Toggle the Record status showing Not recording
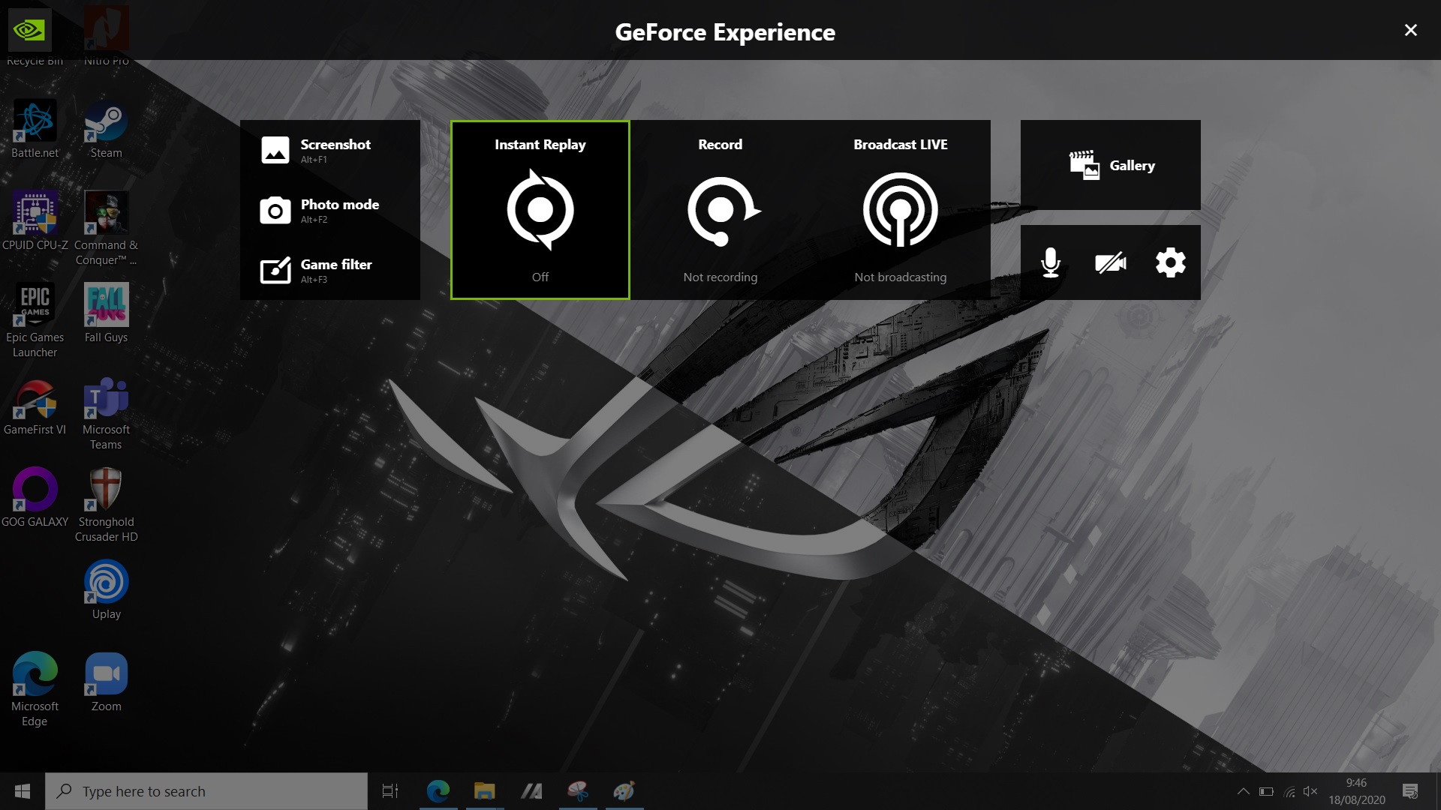This screenshot has height=810, width=1441. click(720, 277)
